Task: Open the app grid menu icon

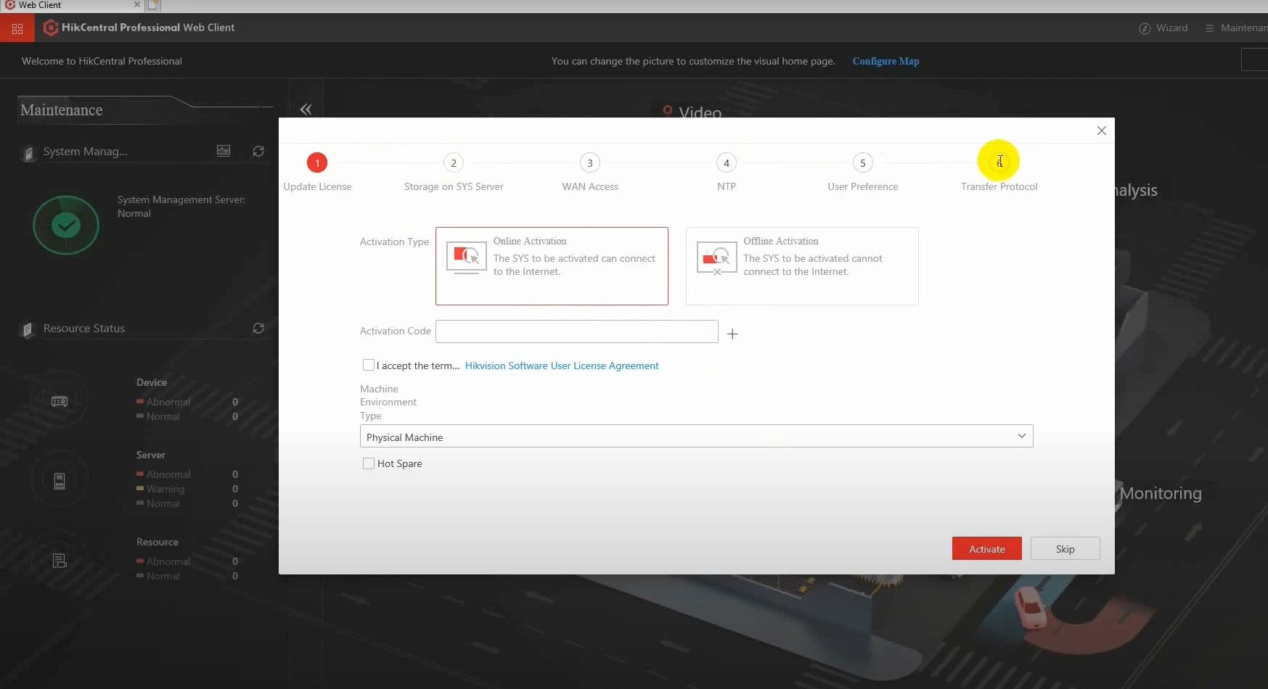Action: pyautogui.click(x=17, y=28)
